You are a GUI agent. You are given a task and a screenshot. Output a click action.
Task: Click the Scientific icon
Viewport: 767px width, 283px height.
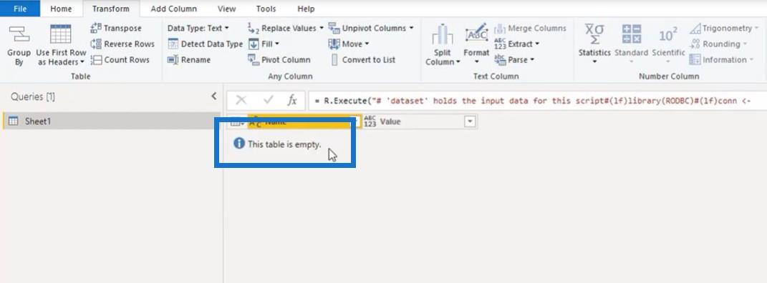[668, 35]
